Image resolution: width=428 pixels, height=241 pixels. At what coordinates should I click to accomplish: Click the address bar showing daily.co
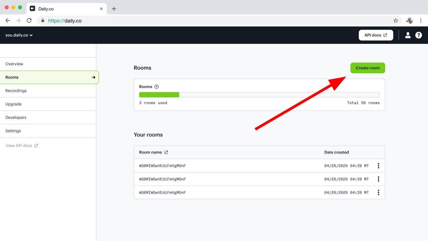219,20
